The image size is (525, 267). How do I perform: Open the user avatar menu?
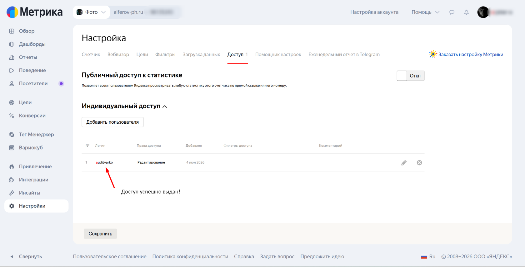[x=483, y=12]
